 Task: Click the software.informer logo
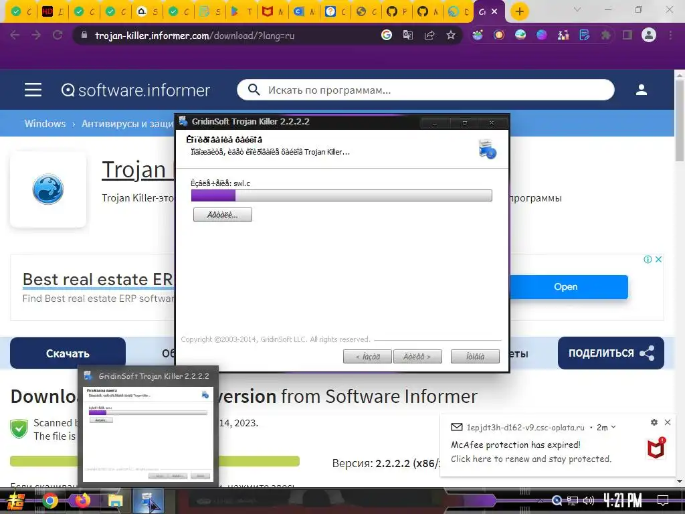135,90
